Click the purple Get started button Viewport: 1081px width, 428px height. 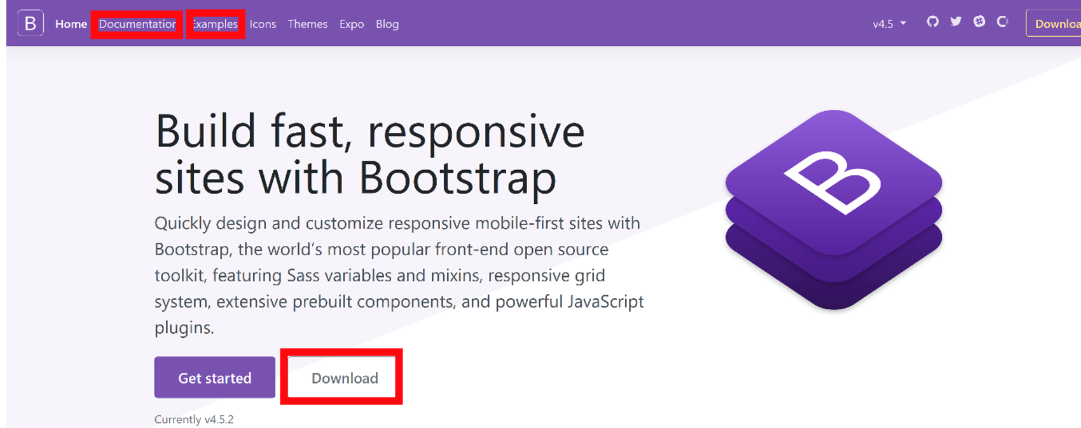click(x=215, y=378)
